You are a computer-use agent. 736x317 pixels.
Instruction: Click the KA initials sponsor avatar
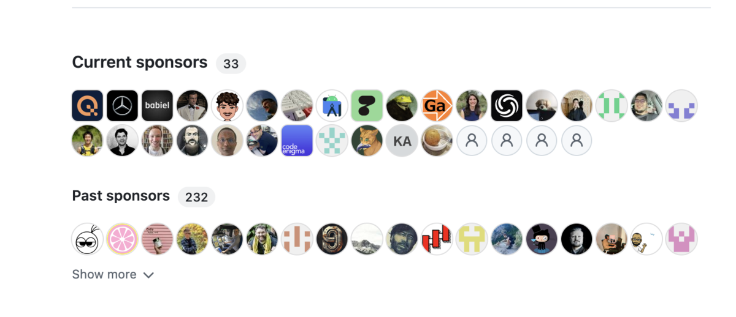click(402, 141)
